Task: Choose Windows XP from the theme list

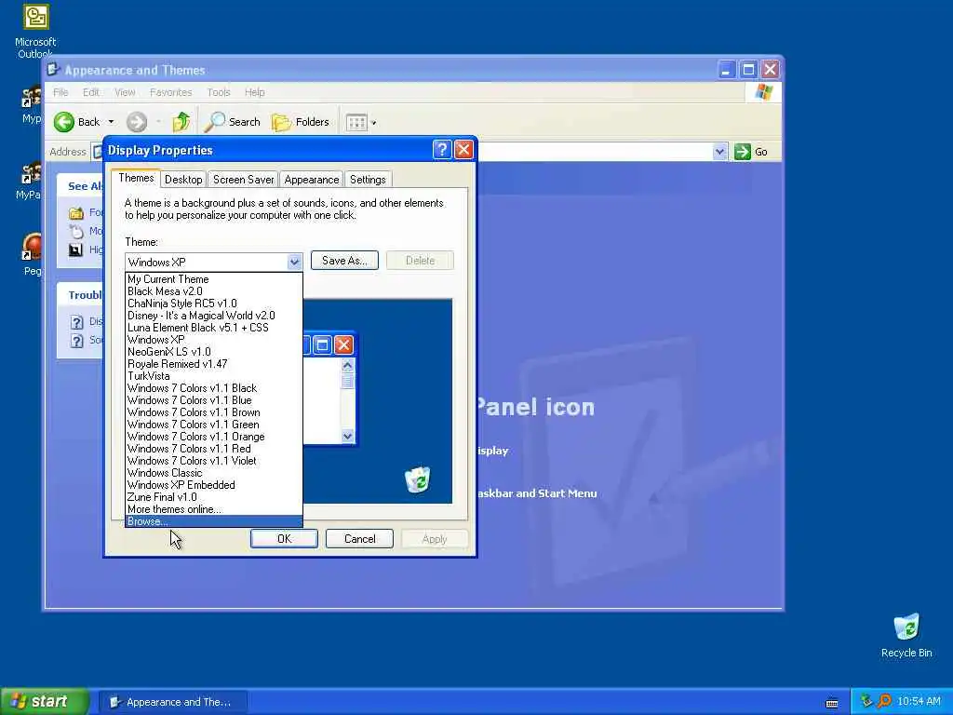Action: [x=213, y=339]
